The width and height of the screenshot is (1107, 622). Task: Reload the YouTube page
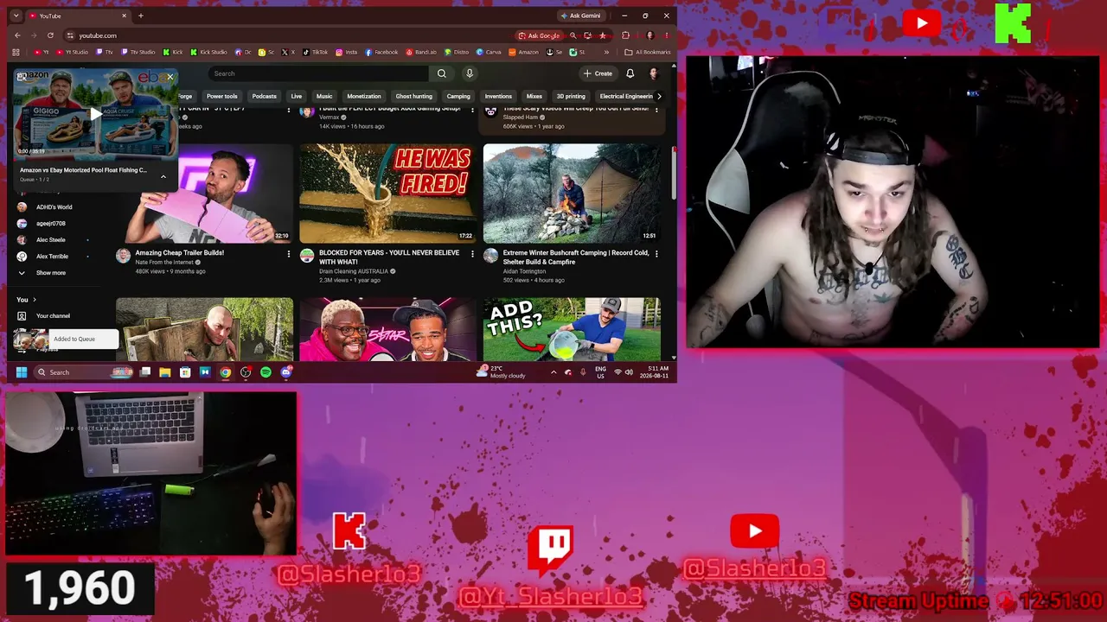coord(50,35)
